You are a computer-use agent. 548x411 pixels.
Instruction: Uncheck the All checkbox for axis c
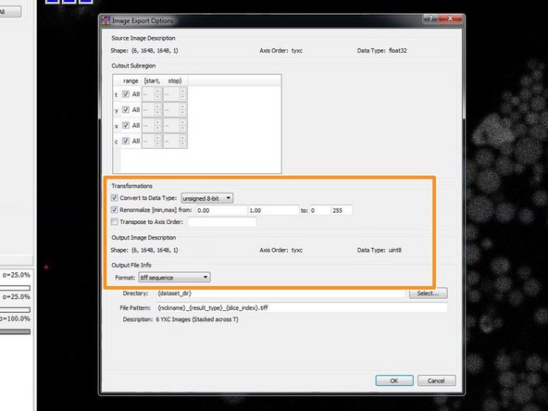126,141
